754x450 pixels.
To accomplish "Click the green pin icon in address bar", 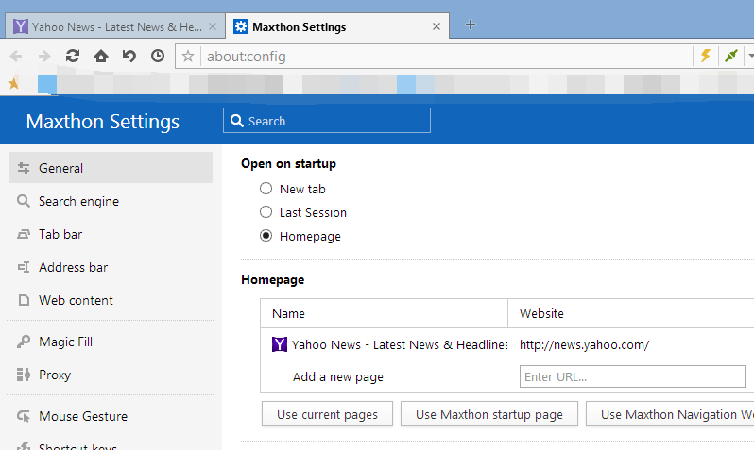I will [731, 56].
